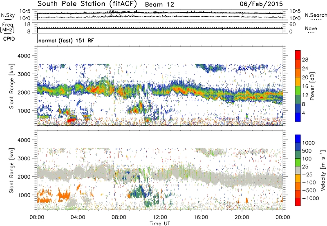Select the "04:00" time axis label
This screenshot has height=226, width=327.
tap(78, 217)
